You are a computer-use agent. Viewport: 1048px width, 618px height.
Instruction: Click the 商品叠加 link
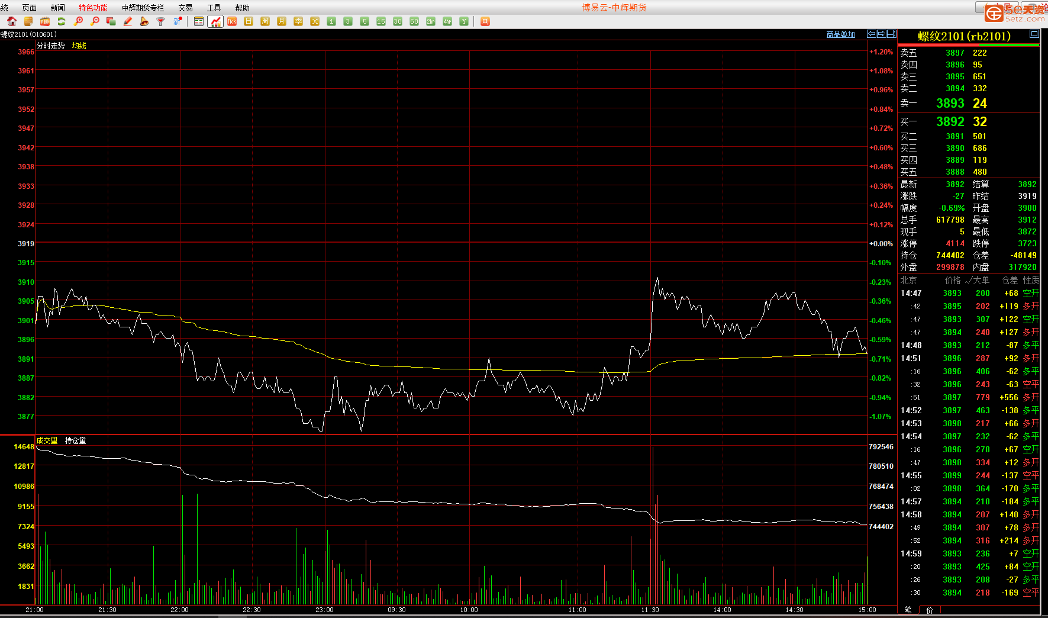(841, 34)
